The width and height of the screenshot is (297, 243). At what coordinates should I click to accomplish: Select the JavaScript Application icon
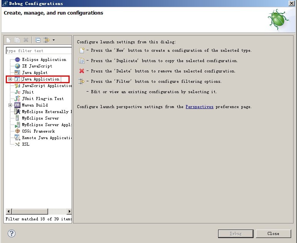[17, 85]
